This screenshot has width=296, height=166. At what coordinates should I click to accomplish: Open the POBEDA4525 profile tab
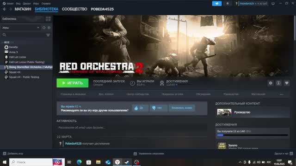coord(102,9)
